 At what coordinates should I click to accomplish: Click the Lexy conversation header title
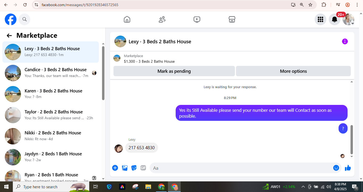click(160, 41)
